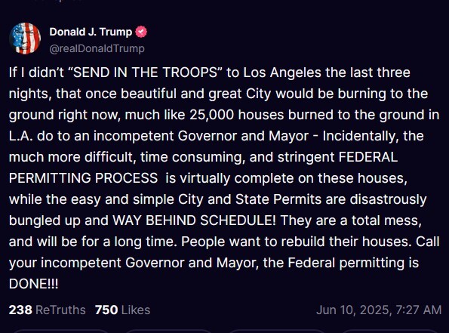
Task: Click the fourth action button outline at bottom right
Action: pos(389,331)
